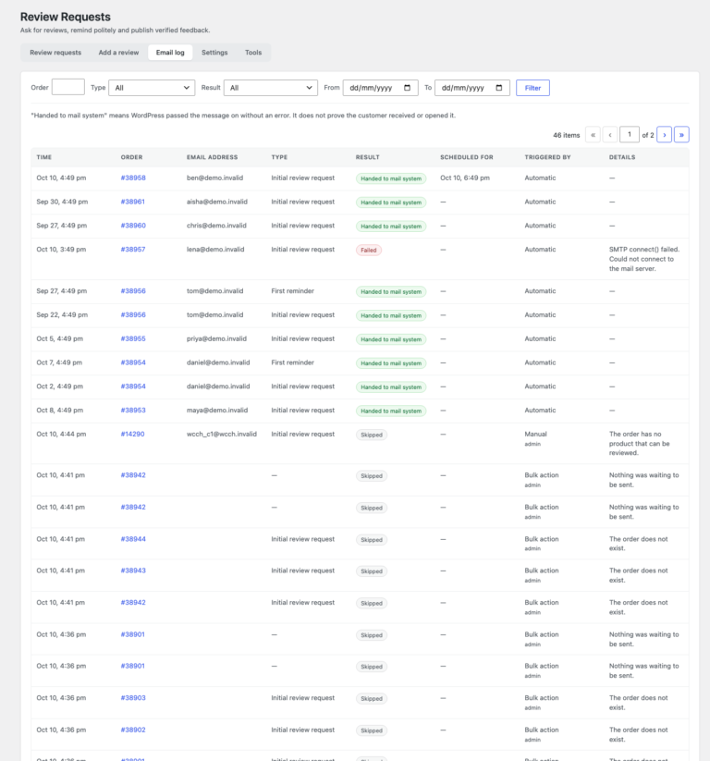Click the '46 items' count text
The image size is (710, 761).
point(567,135)
